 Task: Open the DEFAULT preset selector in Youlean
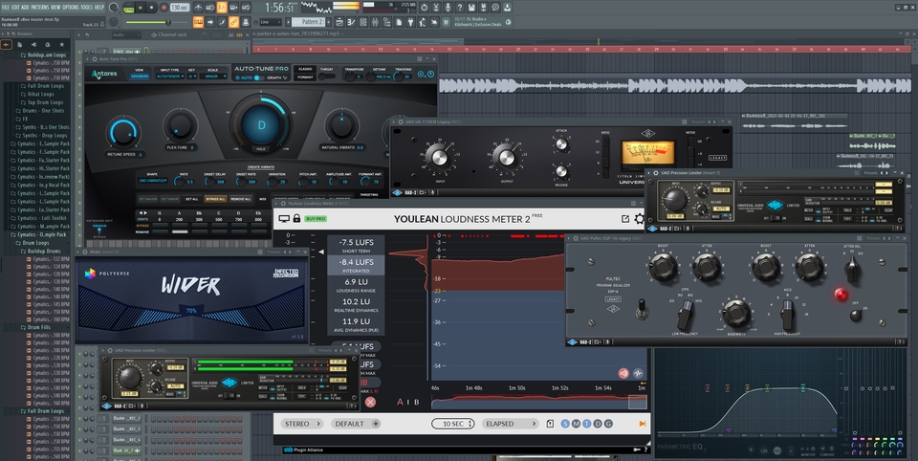point(356,424)
